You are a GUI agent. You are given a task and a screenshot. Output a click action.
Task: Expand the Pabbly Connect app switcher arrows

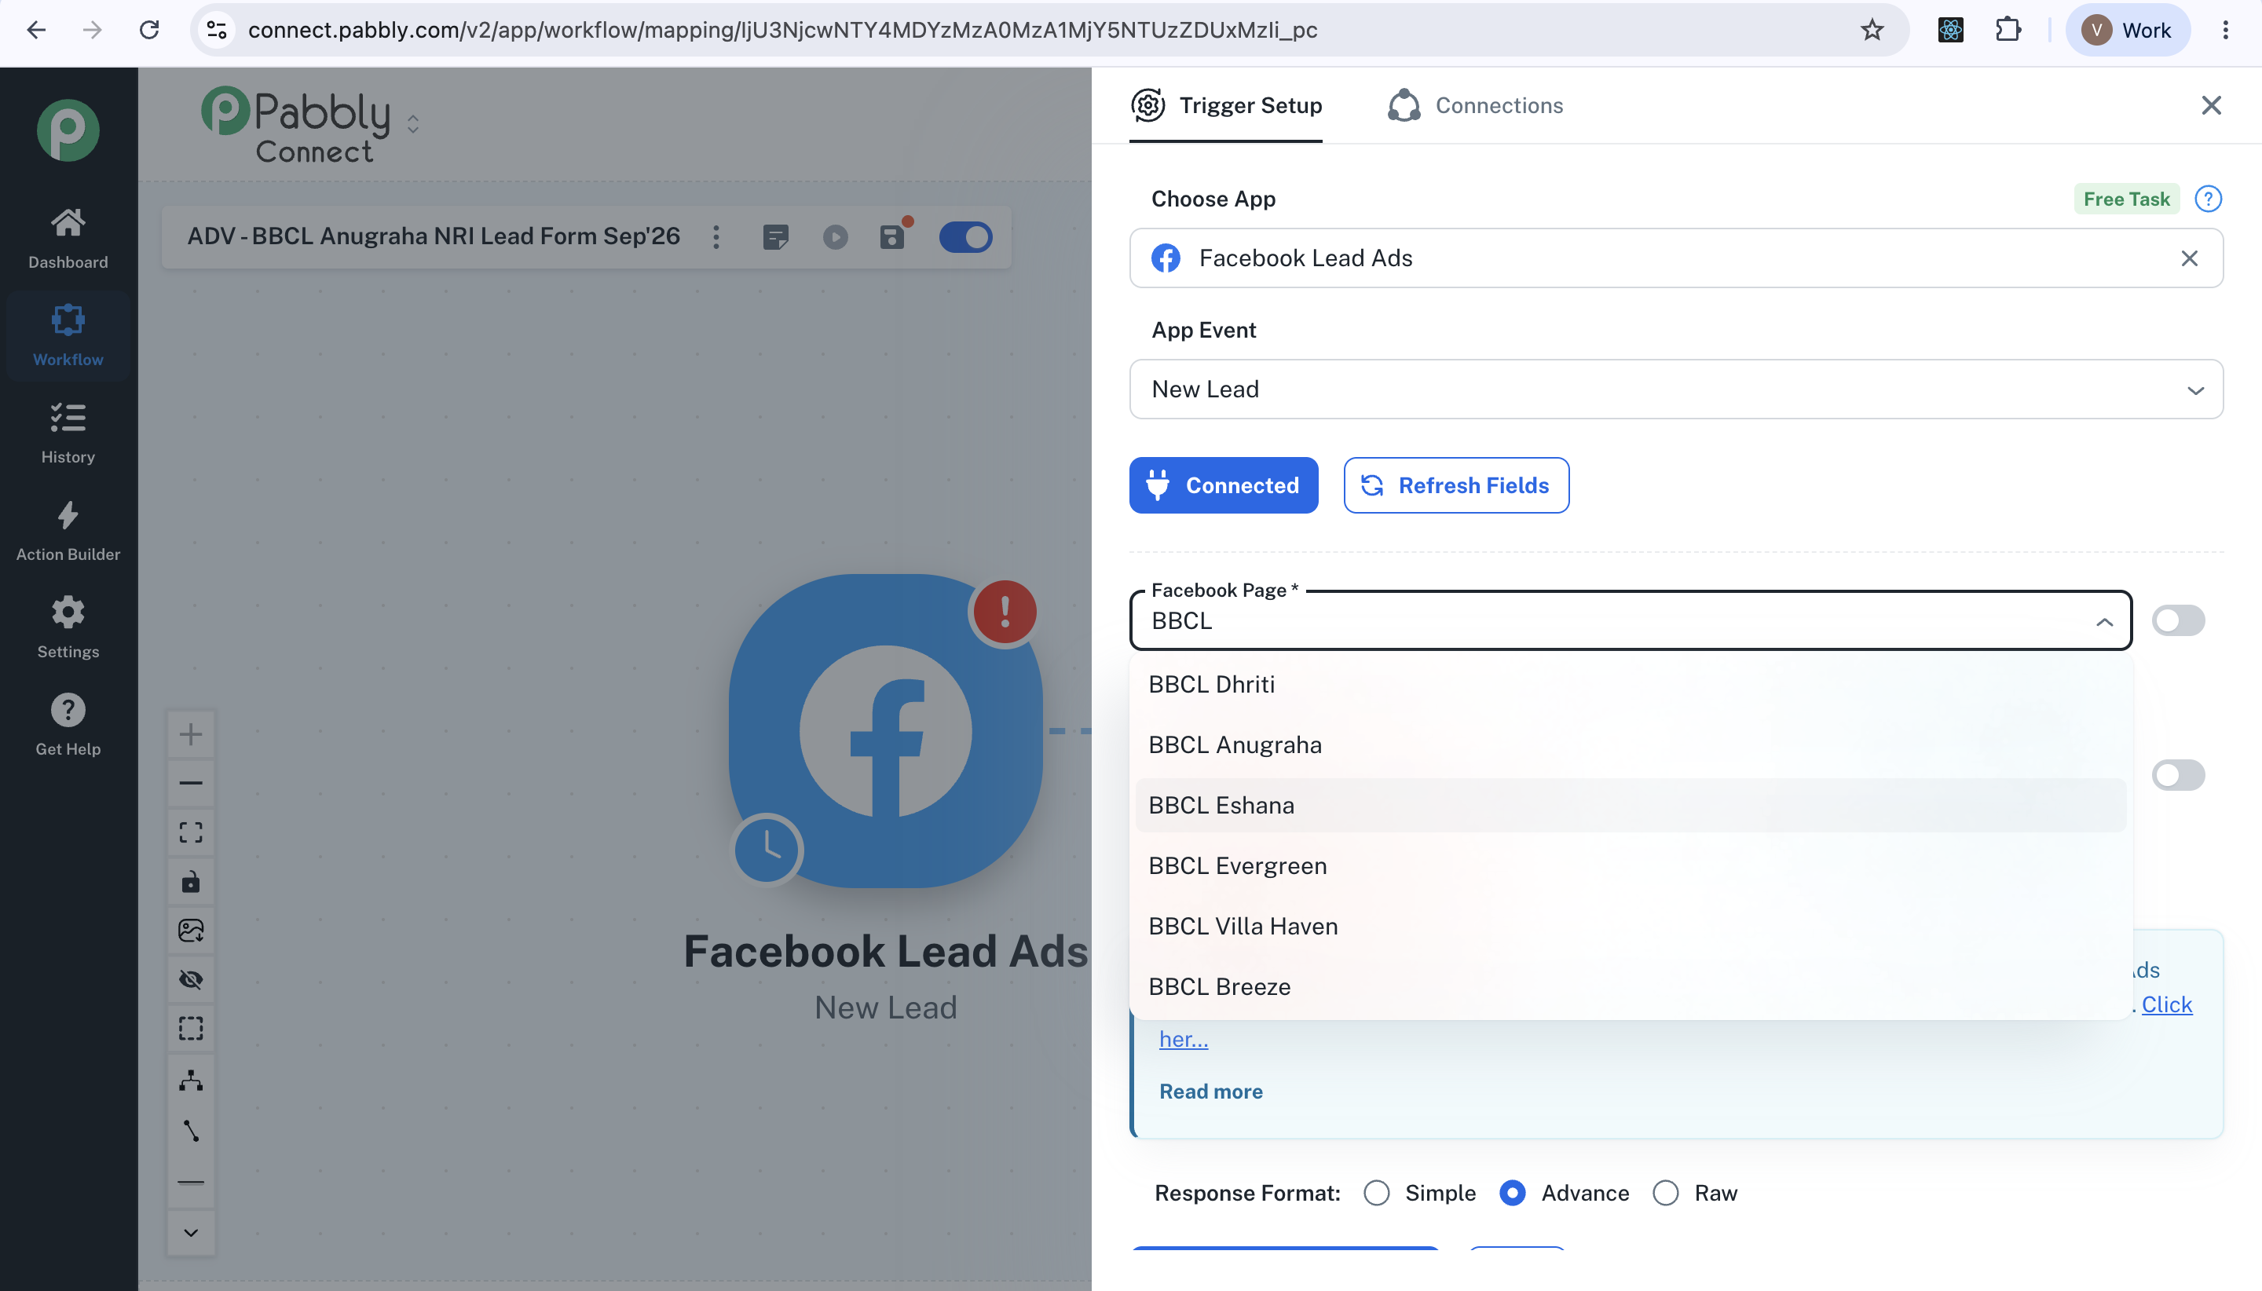(x=413, y=123)
